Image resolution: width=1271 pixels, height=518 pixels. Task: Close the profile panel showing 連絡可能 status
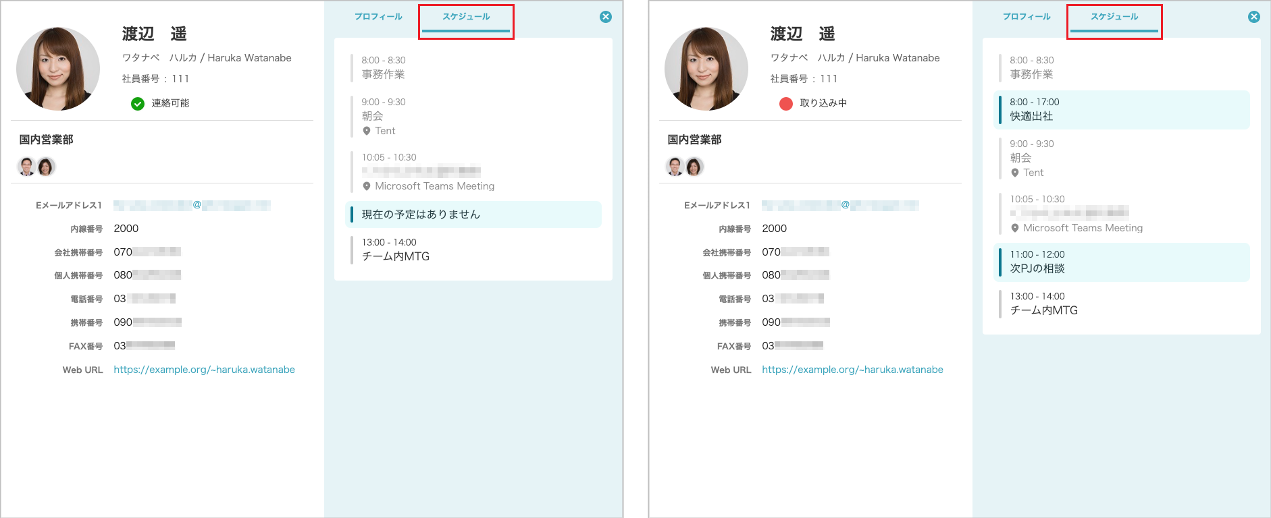click(606, 17)
